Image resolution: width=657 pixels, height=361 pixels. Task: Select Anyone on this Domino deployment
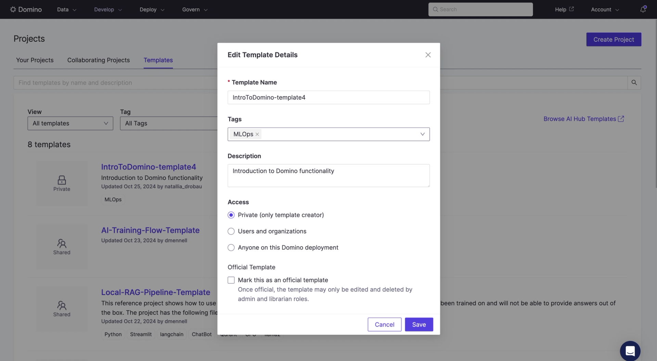231,247
